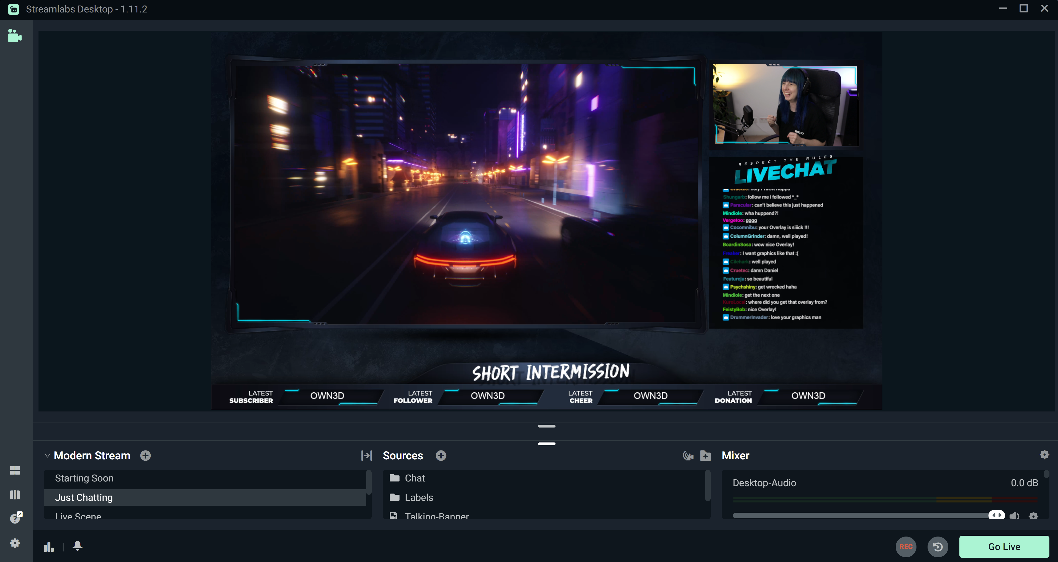
Task: Add a new source with plus icon
Action: point(441,456)
